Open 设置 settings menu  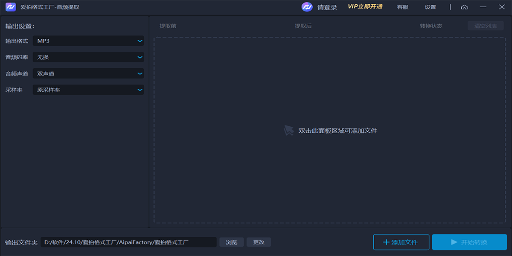[x=431, y=7]
